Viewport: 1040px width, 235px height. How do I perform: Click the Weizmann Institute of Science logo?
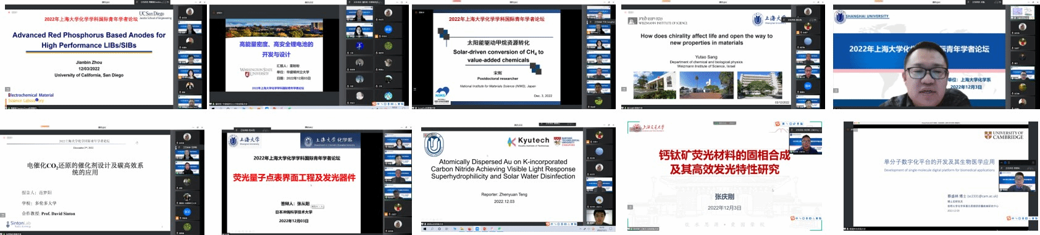(658, 20)
